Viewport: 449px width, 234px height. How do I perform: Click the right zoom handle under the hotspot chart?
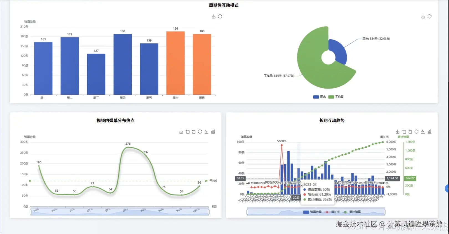click(209, 212)
